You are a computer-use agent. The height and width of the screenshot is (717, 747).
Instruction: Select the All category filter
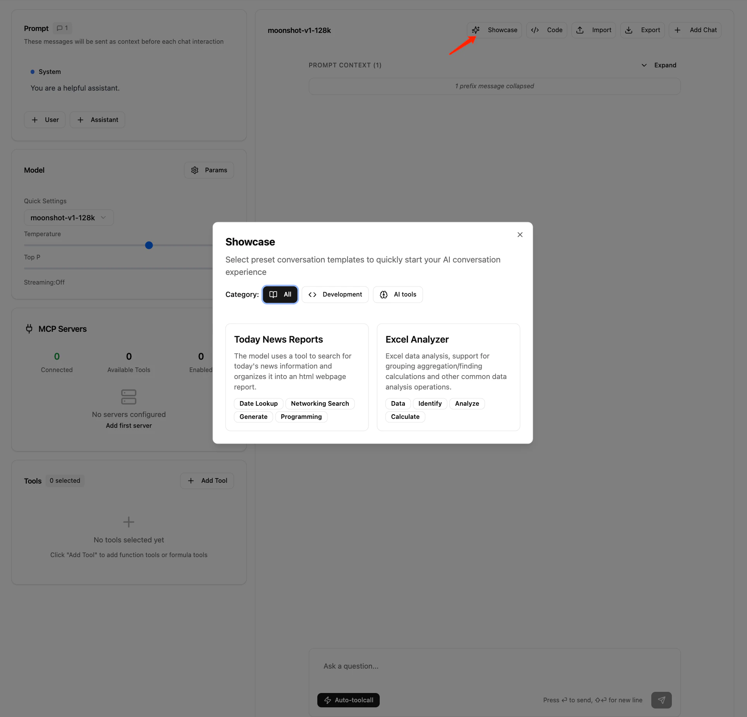coord(280,295)
